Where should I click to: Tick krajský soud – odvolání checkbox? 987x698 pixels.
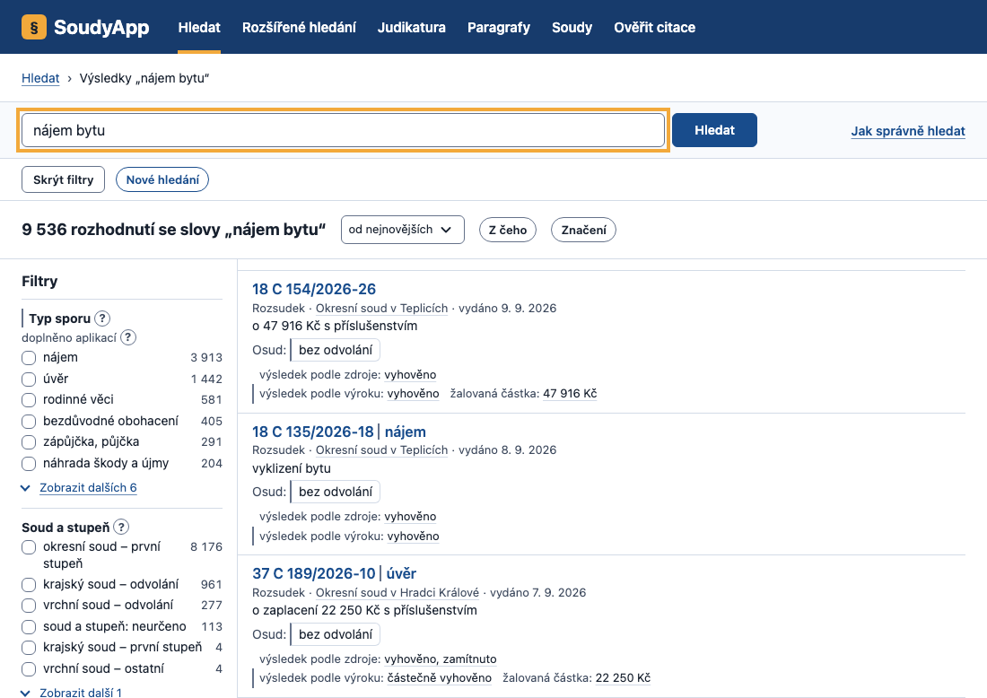29,585
